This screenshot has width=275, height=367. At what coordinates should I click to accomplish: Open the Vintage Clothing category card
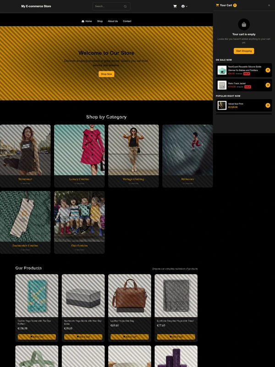tap(133, 156)
